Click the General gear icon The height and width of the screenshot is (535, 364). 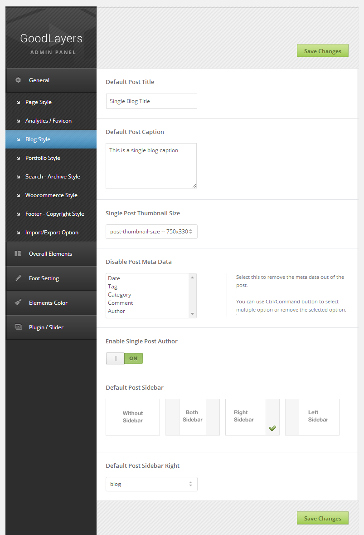coord(18,80)
